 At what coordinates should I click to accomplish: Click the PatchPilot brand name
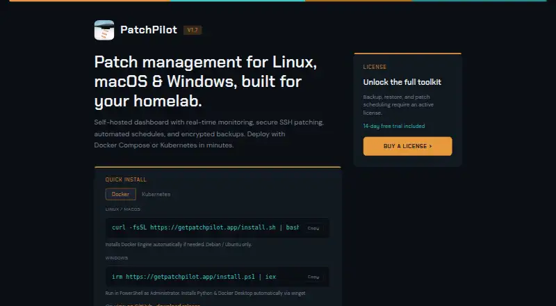[x=149, y=30]
